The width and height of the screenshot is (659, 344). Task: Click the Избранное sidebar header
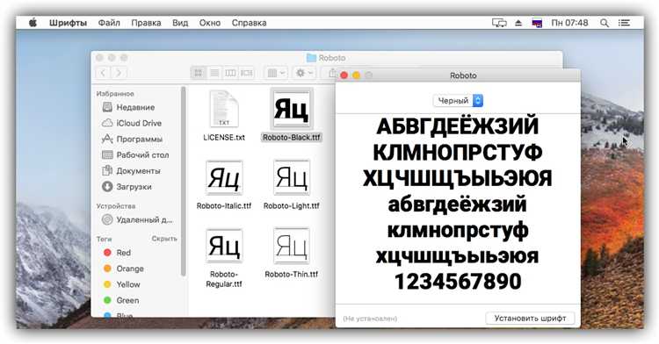coord(115,94)
